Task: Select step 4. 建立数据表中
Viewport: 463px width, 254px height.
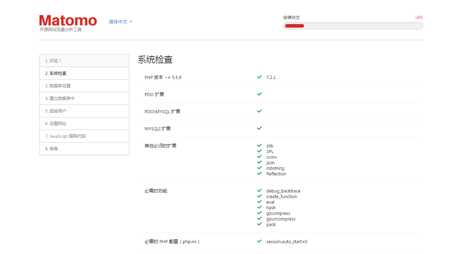Action: coord(84,99)
